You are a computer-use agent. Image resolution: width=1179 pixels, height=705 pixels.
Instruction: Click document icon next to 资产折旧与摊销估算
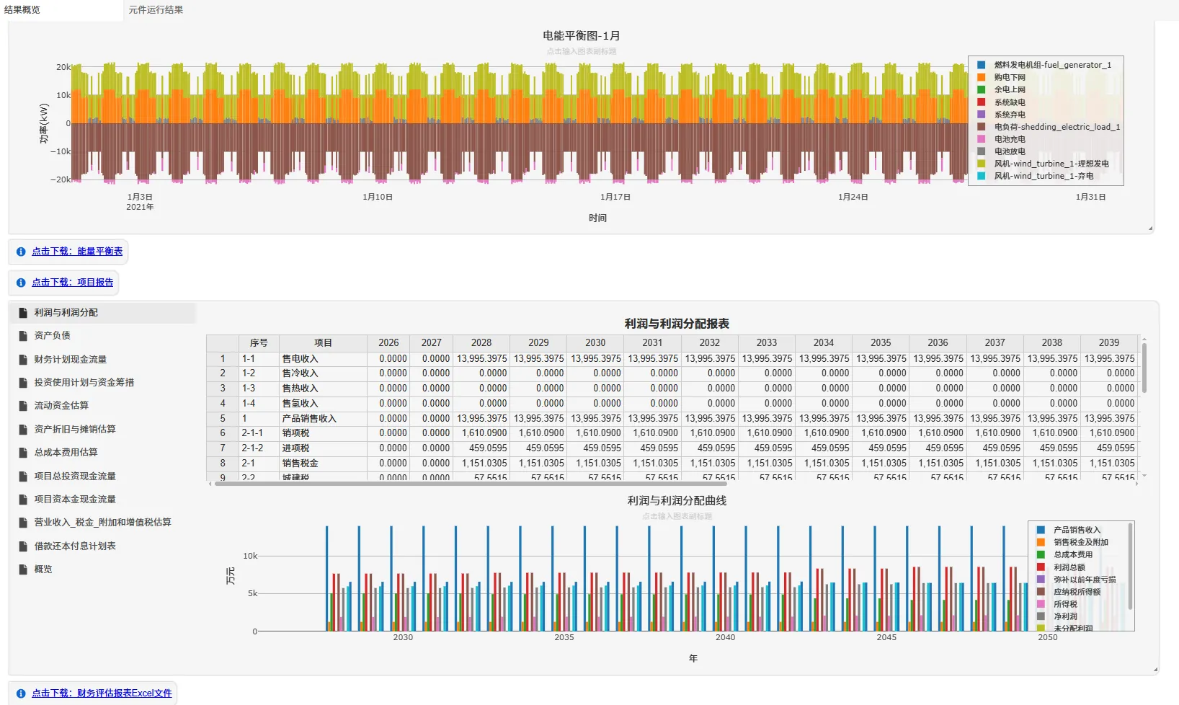23,430
